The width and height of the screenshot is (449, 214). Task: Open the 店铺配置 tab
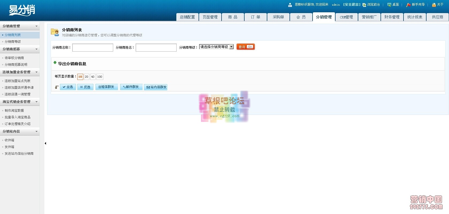(187, 17)
